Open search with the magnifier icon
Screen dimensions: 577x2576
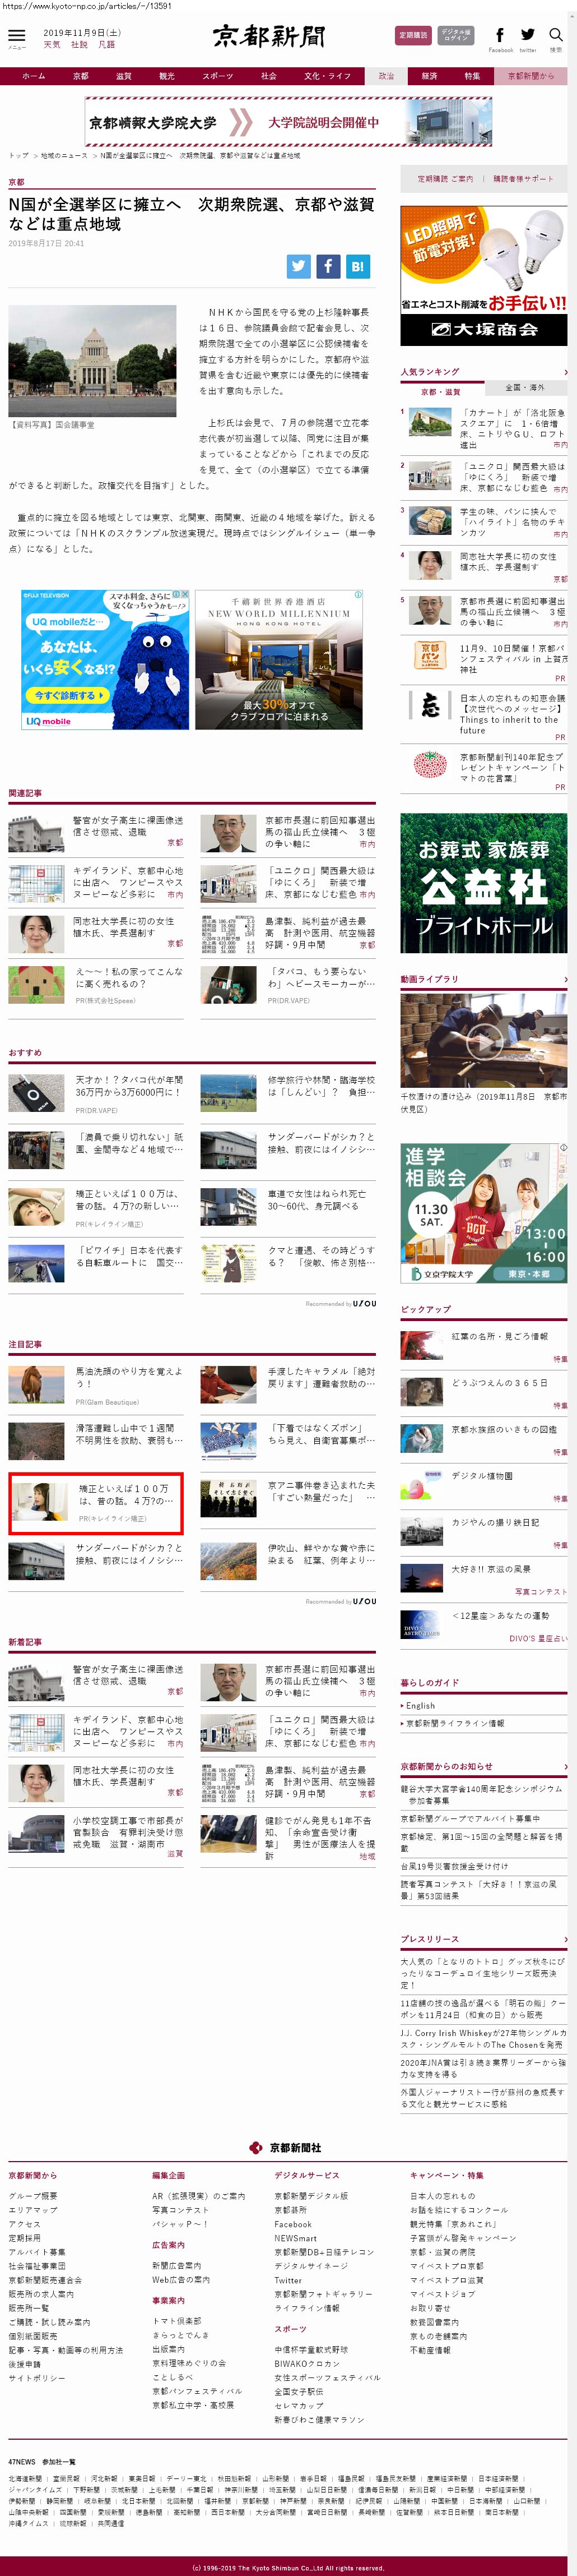(555, 36)
